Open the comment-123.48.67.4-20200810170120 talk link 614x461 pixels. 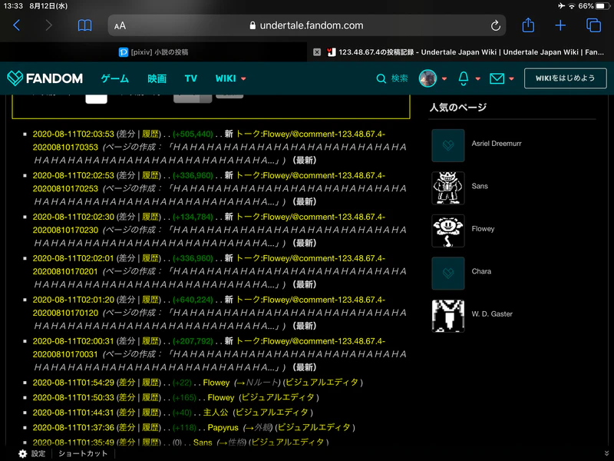coord(311,300)
